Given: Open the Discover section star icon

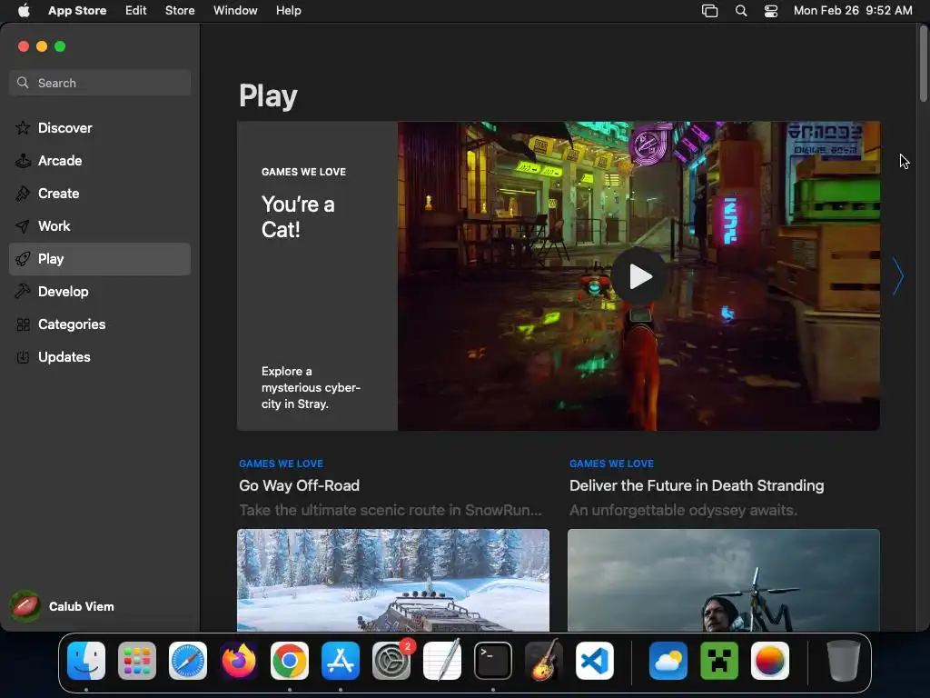Looking at the screenshot, I should (x=23, y=127).
